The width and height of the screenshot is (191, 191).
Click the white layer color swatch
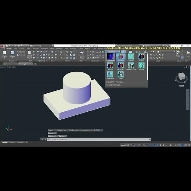click(x=158, y=52)
